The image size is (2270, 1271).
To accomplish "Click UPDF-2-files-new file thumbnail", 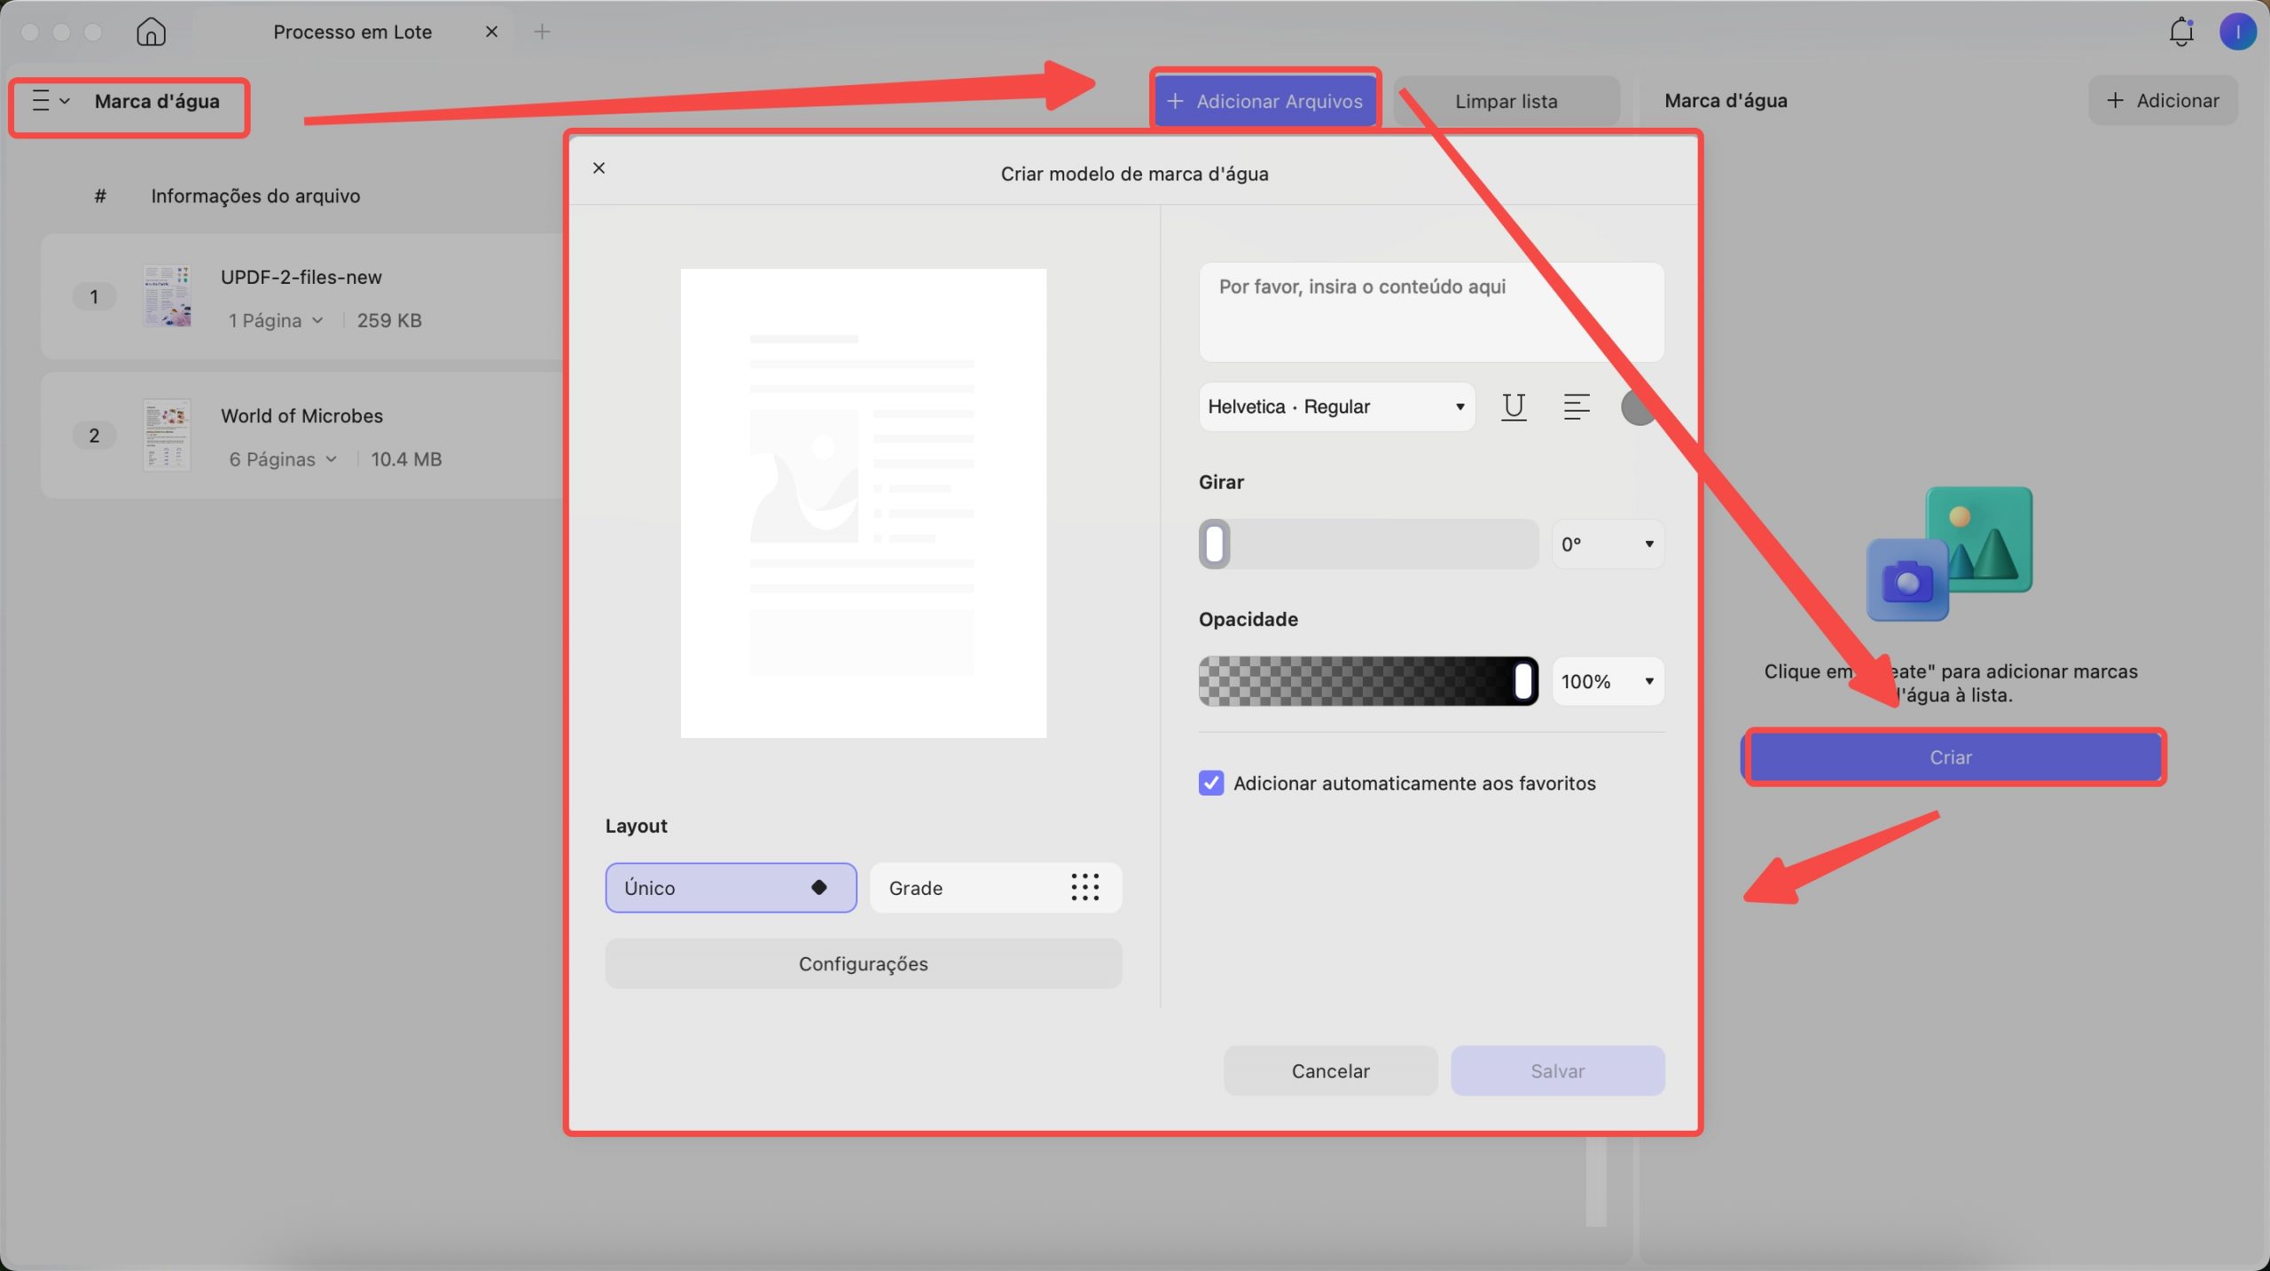I will [x=167, y=296].
